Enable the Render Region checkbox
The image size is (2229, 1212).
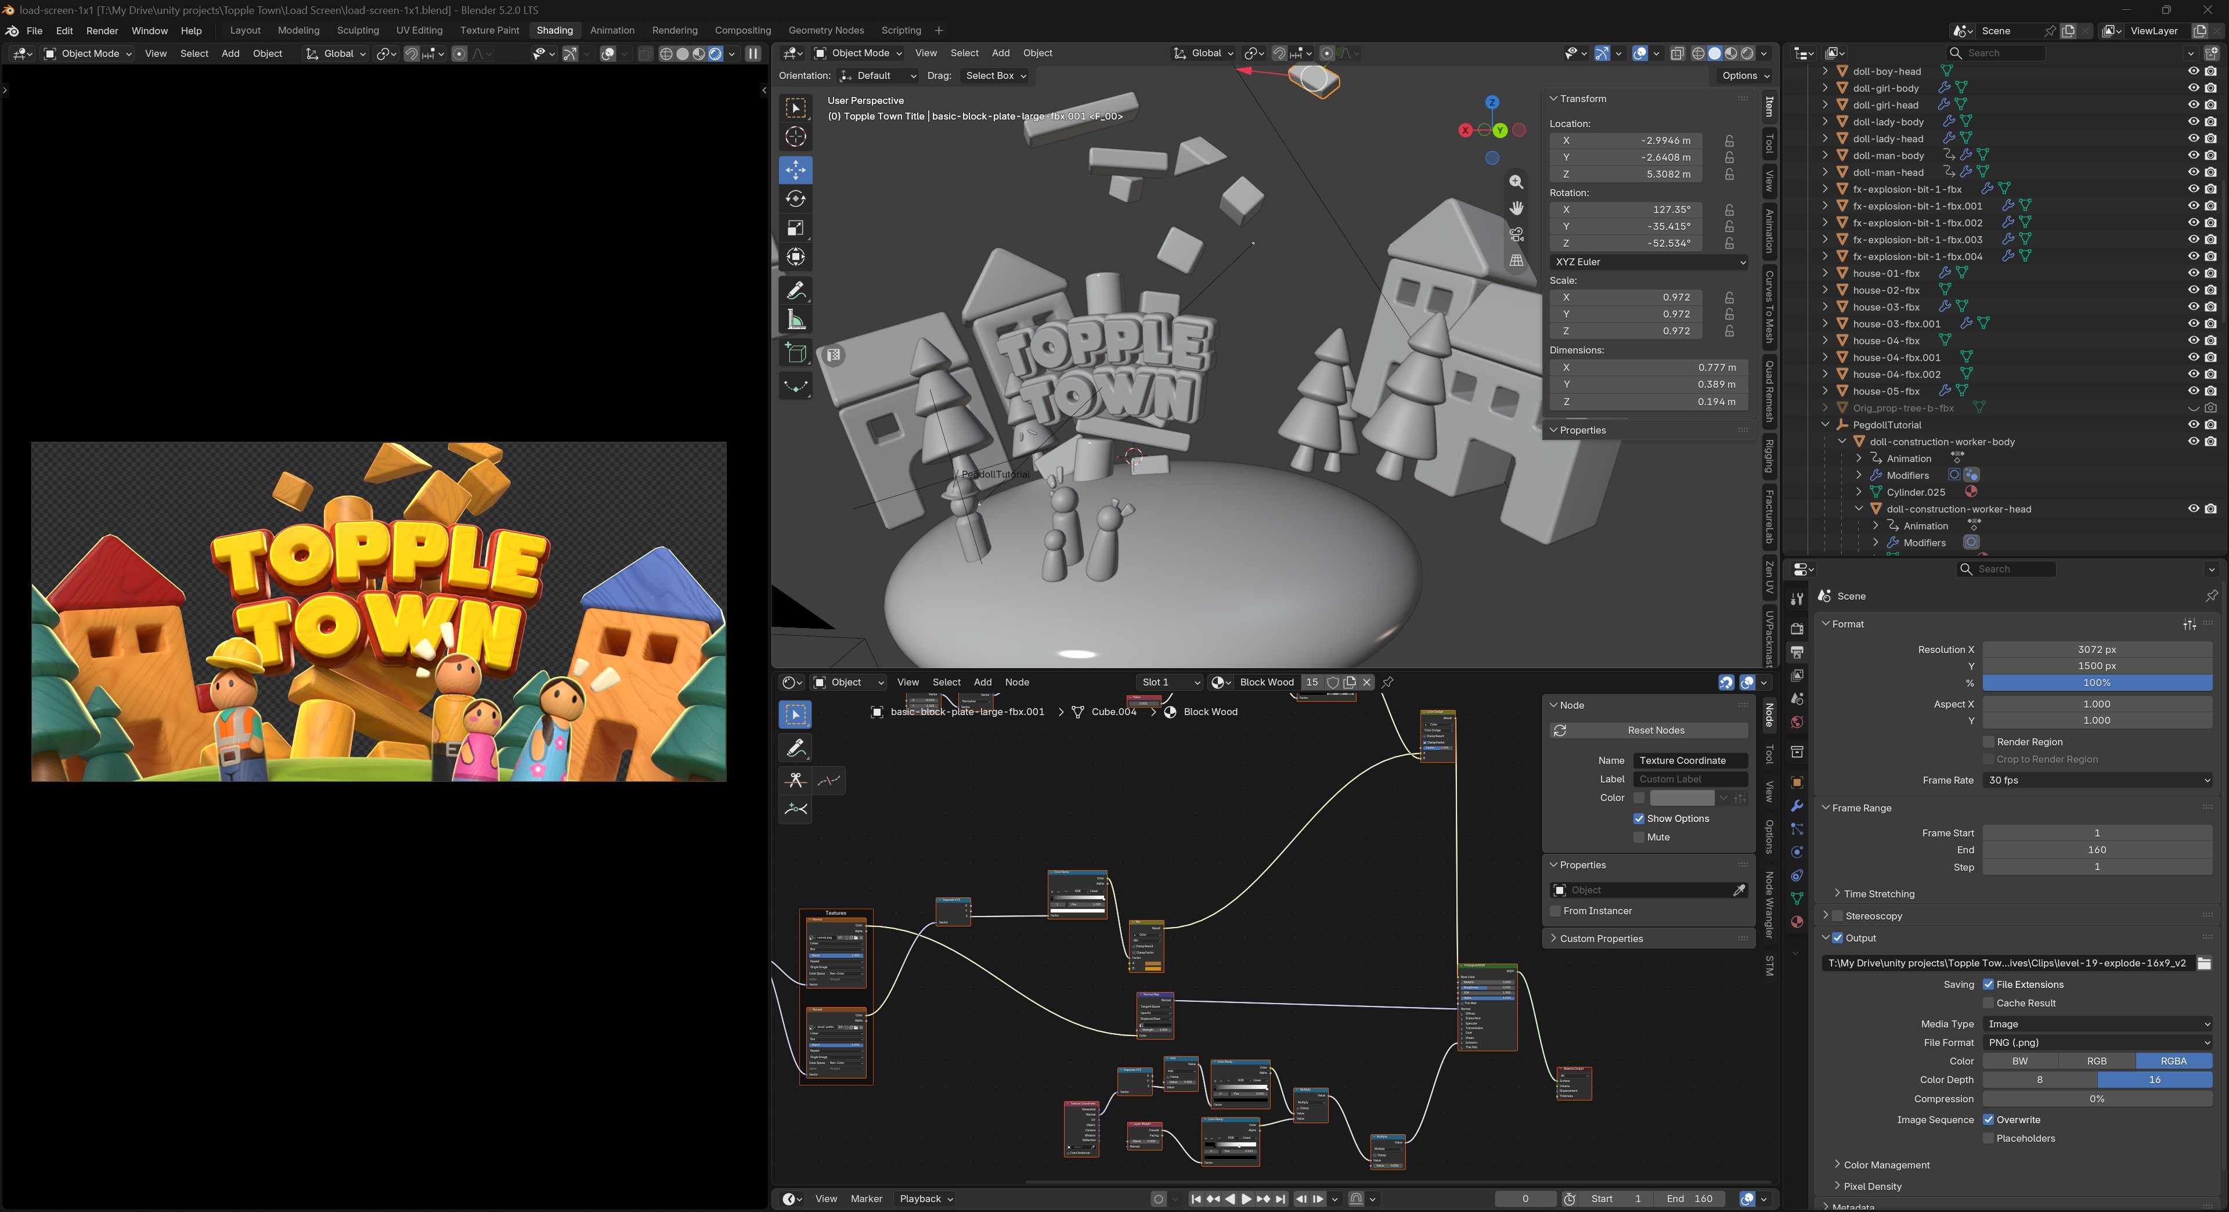click(1989, 741)
